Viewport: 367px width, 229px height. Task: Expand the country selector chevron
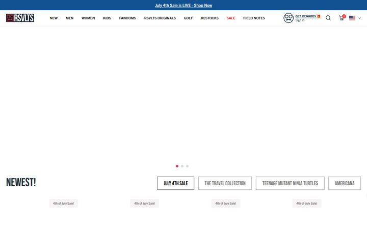[x=359, y=18]
